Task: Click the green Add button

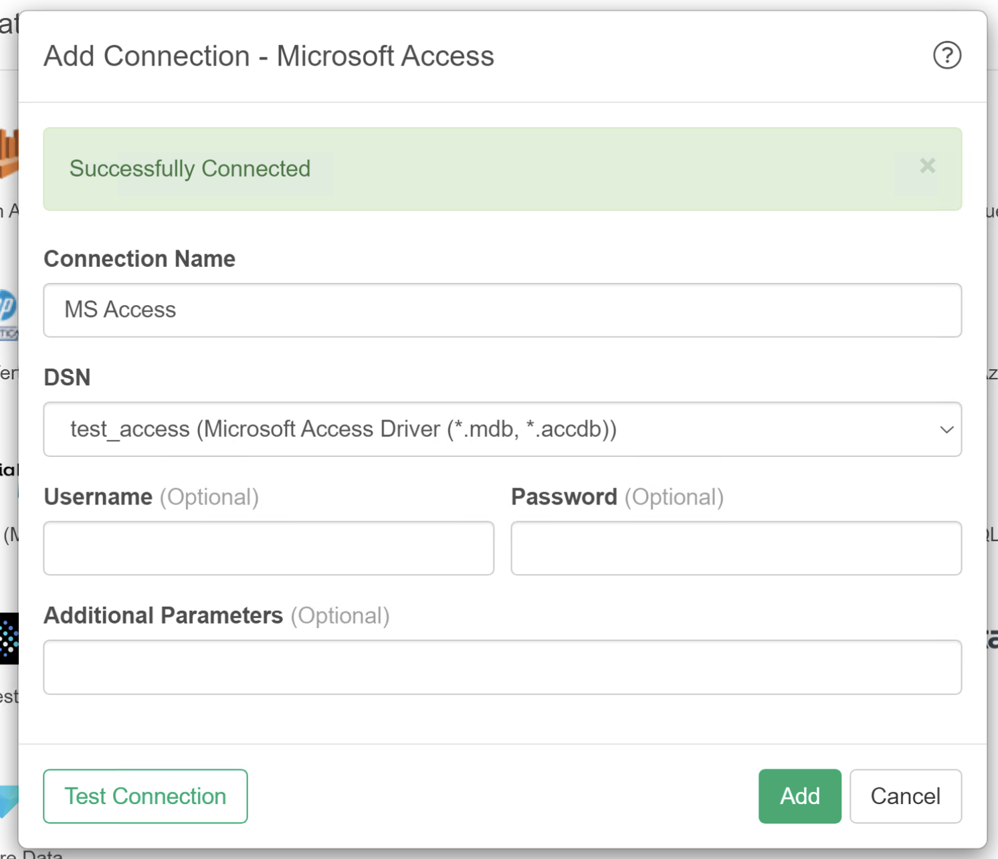Action: [x=800, y=796]
